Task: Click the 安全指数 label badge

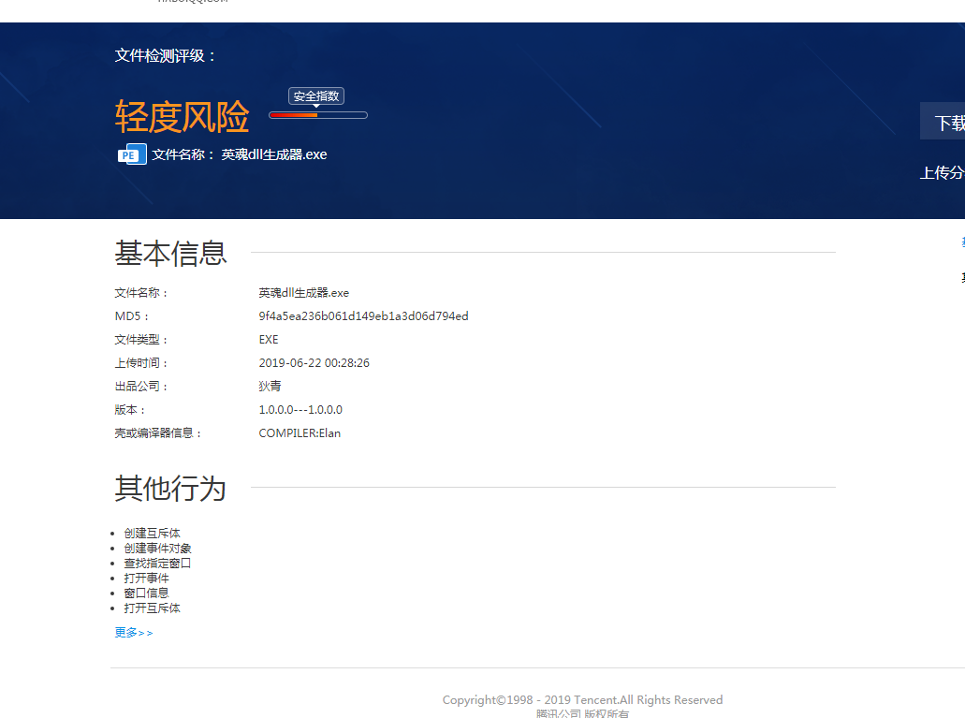Action: pos(316,96)
